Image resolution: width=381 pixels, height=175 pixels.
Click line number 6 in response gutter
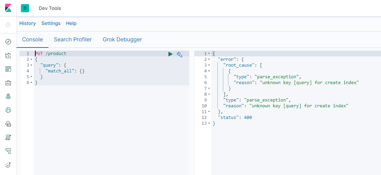[205, 82]
